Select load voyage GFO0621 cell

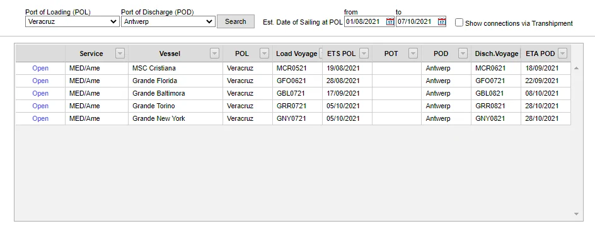tap(297, 81)
